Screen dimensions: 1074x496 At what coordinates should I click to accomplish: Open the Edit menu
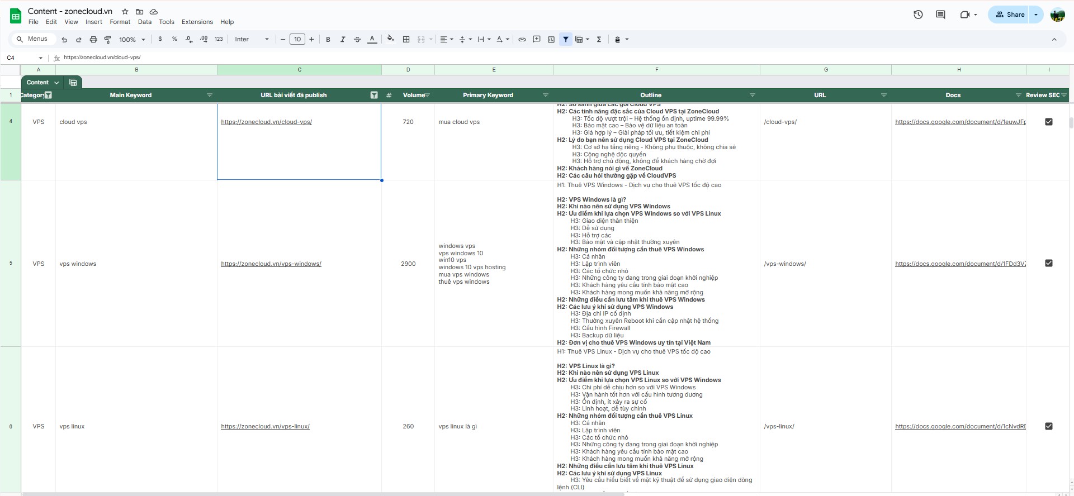point(51,22)
